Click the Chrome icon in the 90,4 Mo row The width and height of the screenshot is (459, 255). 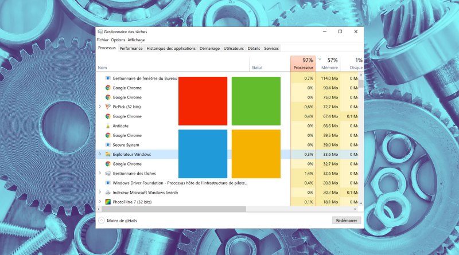[108, 88]
